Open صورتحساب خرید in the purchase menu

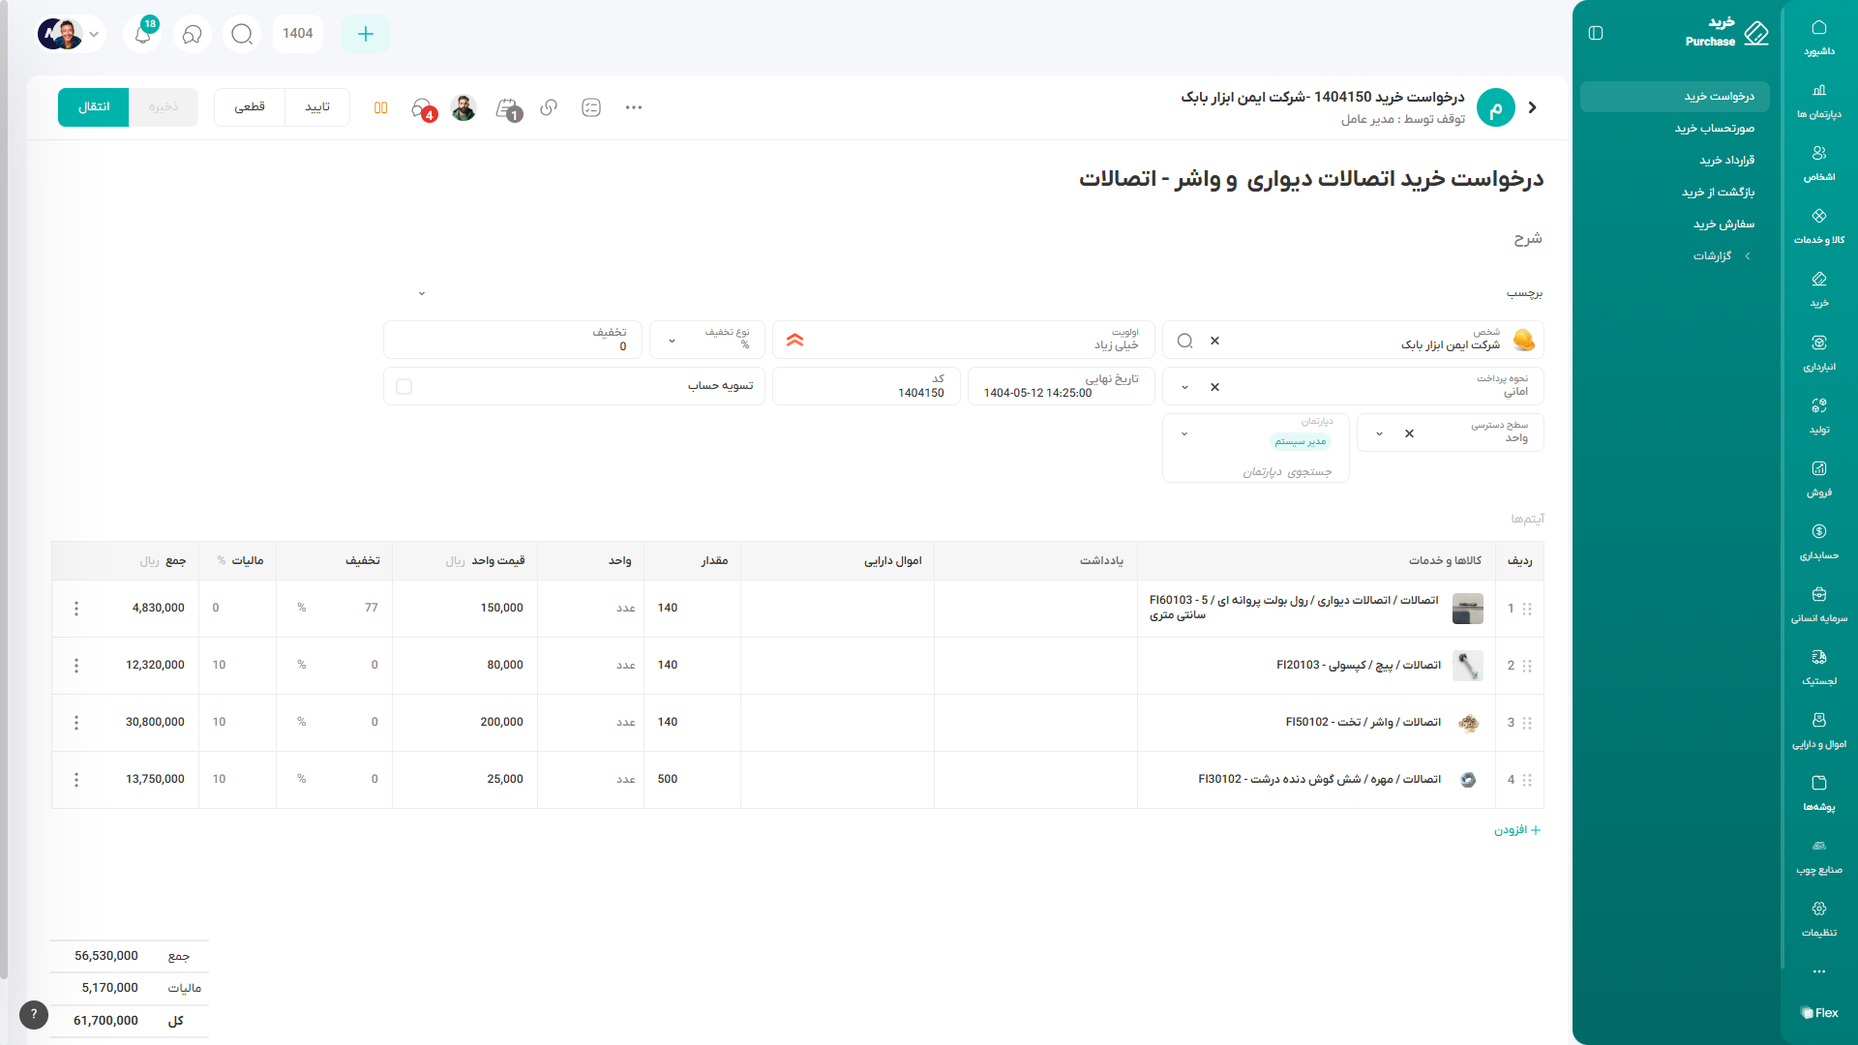click(x=1714, y=129)
